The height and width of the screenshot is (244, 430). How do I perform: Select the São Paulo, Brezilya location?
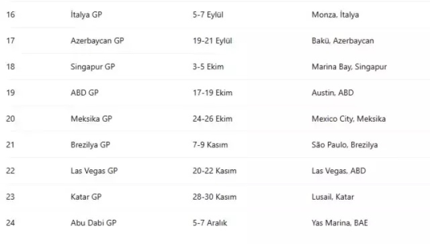(345, 145)
